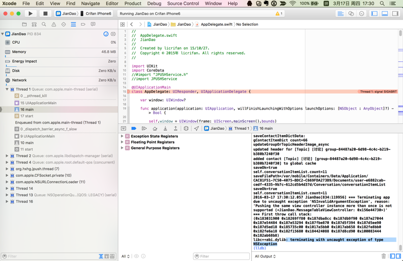Click the Simulate Location arrow icon

196,129
